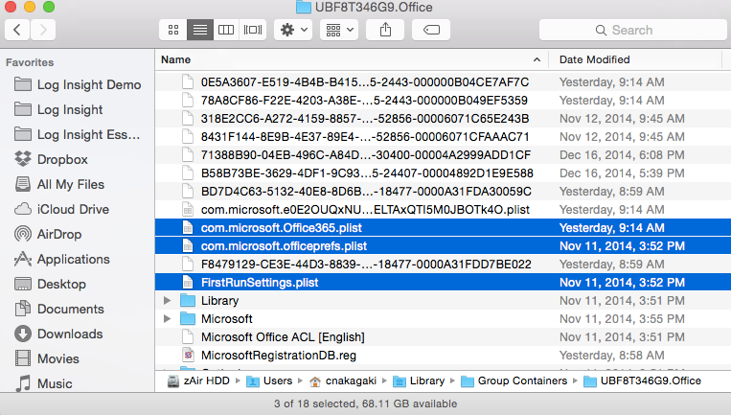The height and width of the screenshot is (415, 731).
Task: Click the Search field
Action: [x=632, y=31]
